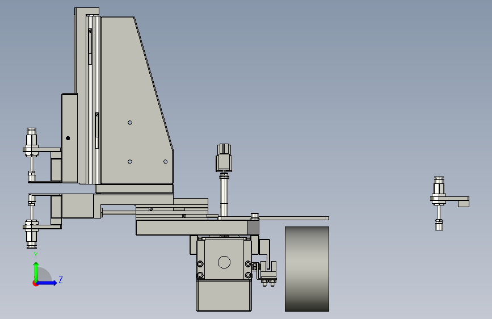Screen dimensions: 492x319
Task: Select the thin horizontal plate above the roller
Action: click(x=274, y=218)
